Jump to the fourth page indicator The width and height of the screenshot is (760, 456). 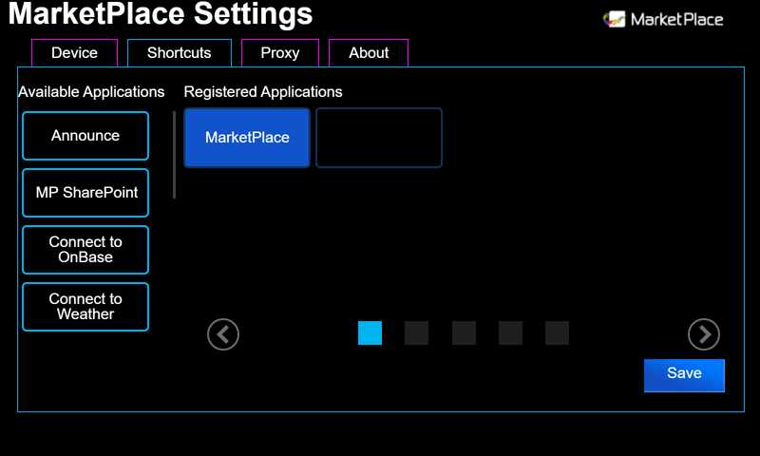click(x=510, y=332)
